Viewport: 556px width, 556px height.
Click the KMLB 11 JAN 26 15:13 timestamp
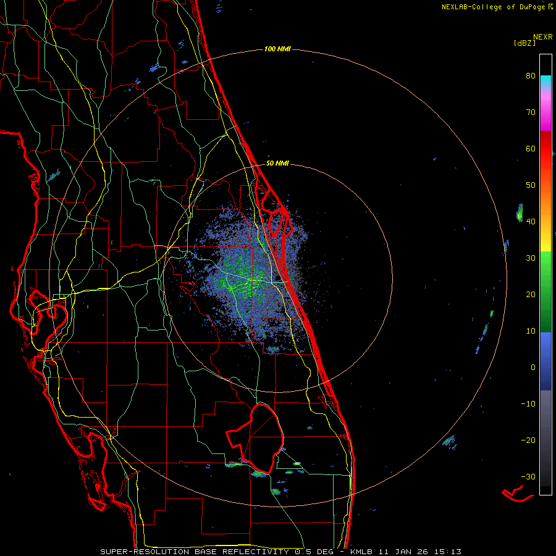coord(406,552)
